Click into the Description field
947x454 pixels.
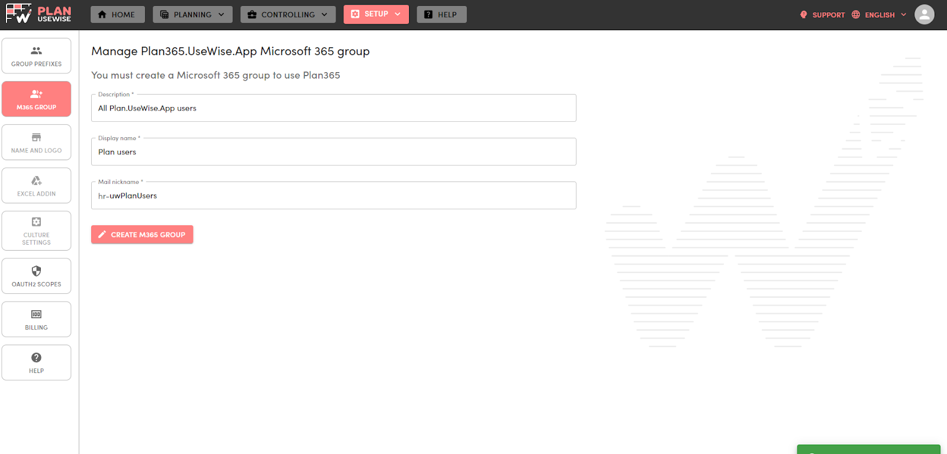[334, 108]
